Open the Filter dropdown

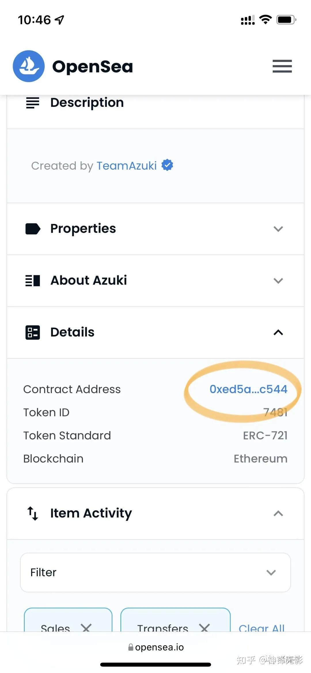click(155, 572)
